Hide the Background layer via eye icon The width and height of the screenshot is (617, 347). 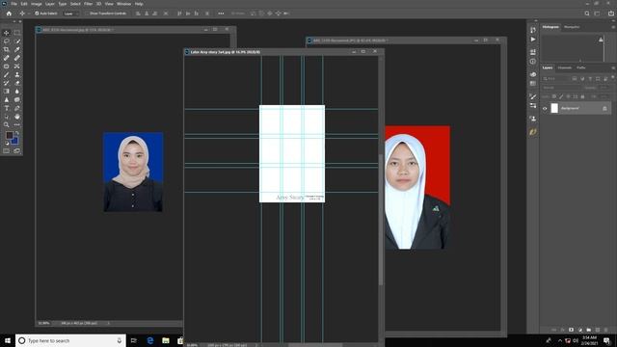(545, 109)
